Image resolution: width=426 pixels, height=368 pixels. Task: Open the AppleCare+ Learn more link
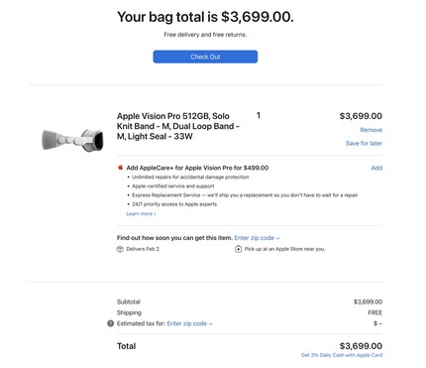[141, 214]
